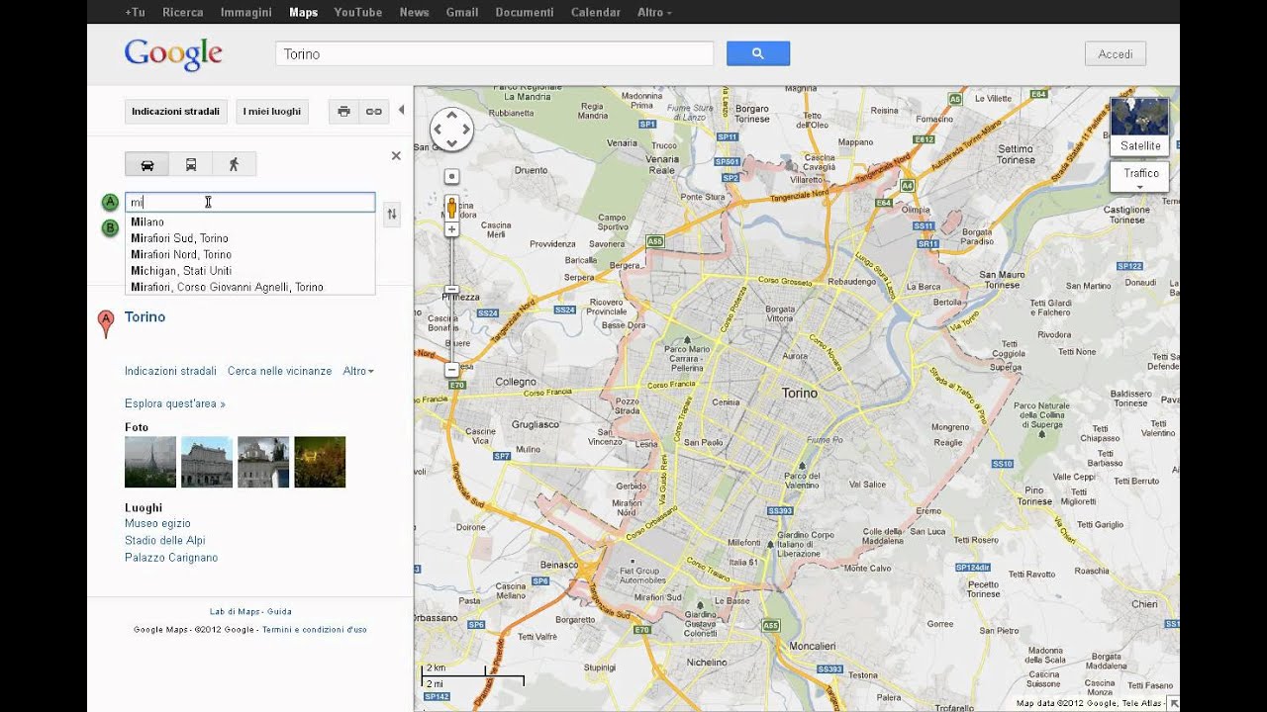This screenshot has height=712, width=1267.
Task: Open the first Foto thumbnail
Action: (x=150, y=462)
